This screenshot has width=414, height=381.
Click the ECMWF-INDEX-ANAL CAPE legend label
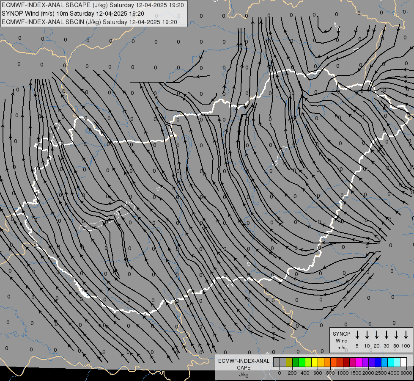(244, 364)
